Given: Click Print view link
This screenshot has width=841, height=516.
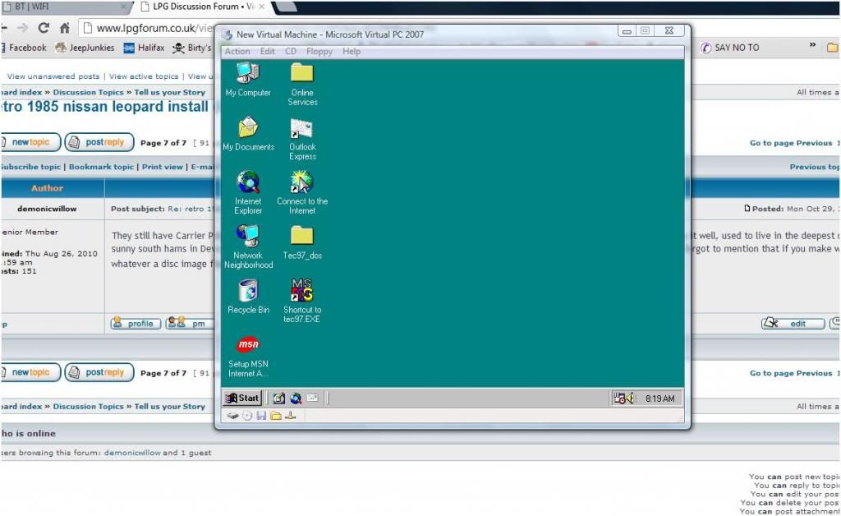Looking at the screenshot, I should click(x=163, y=167).
